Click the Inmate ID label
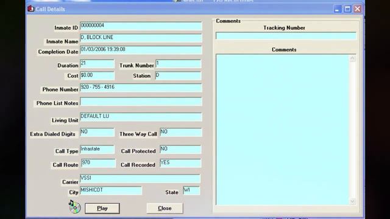 pyautogui.click(x=66, y=28)
